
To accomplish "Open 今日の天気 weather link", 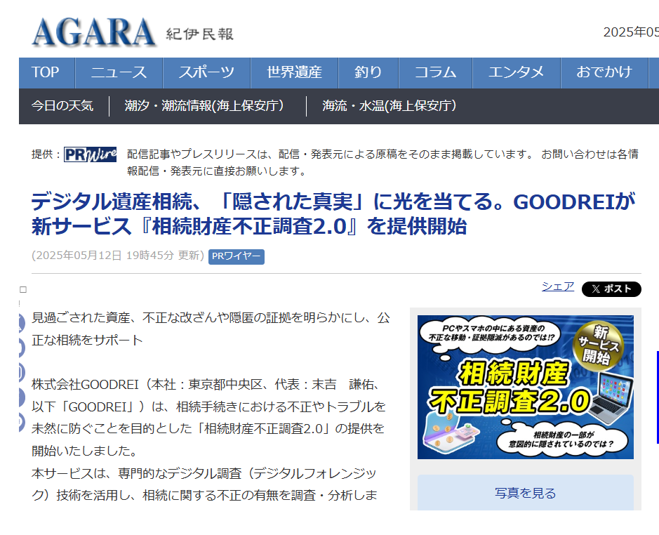I will click(x=62, y=106).
